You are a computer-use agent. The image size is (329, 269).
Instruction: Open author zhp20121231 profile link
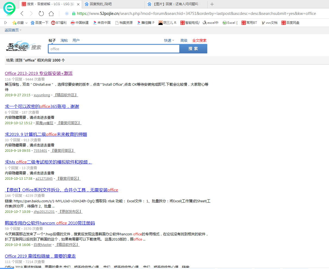[44, 212]
